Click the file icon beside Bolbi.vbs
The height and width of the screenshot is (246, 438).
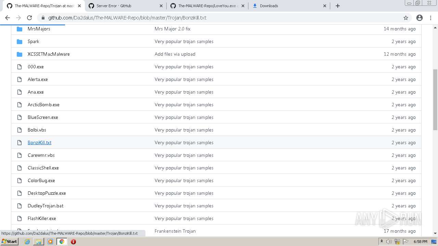pyautogui.click(x=20, y=130)
